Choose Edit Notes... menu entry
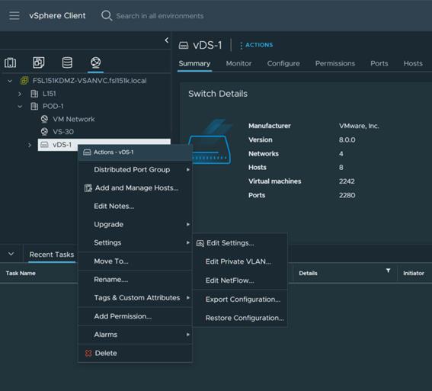 [135, 206]
